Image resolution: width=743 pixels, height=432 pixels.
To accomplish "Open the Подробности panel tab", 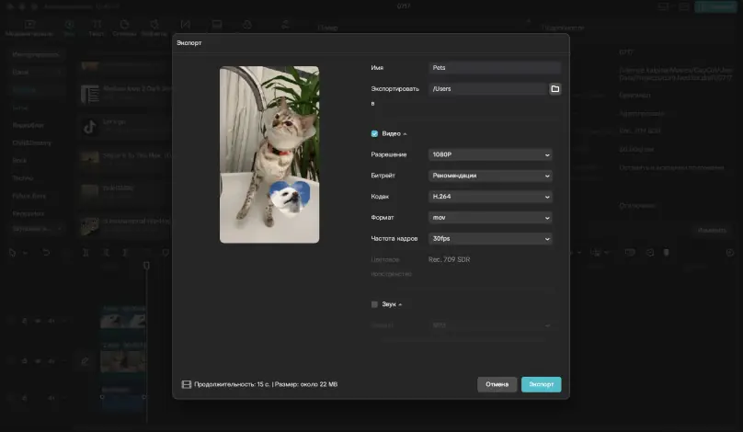I will 563,28.
